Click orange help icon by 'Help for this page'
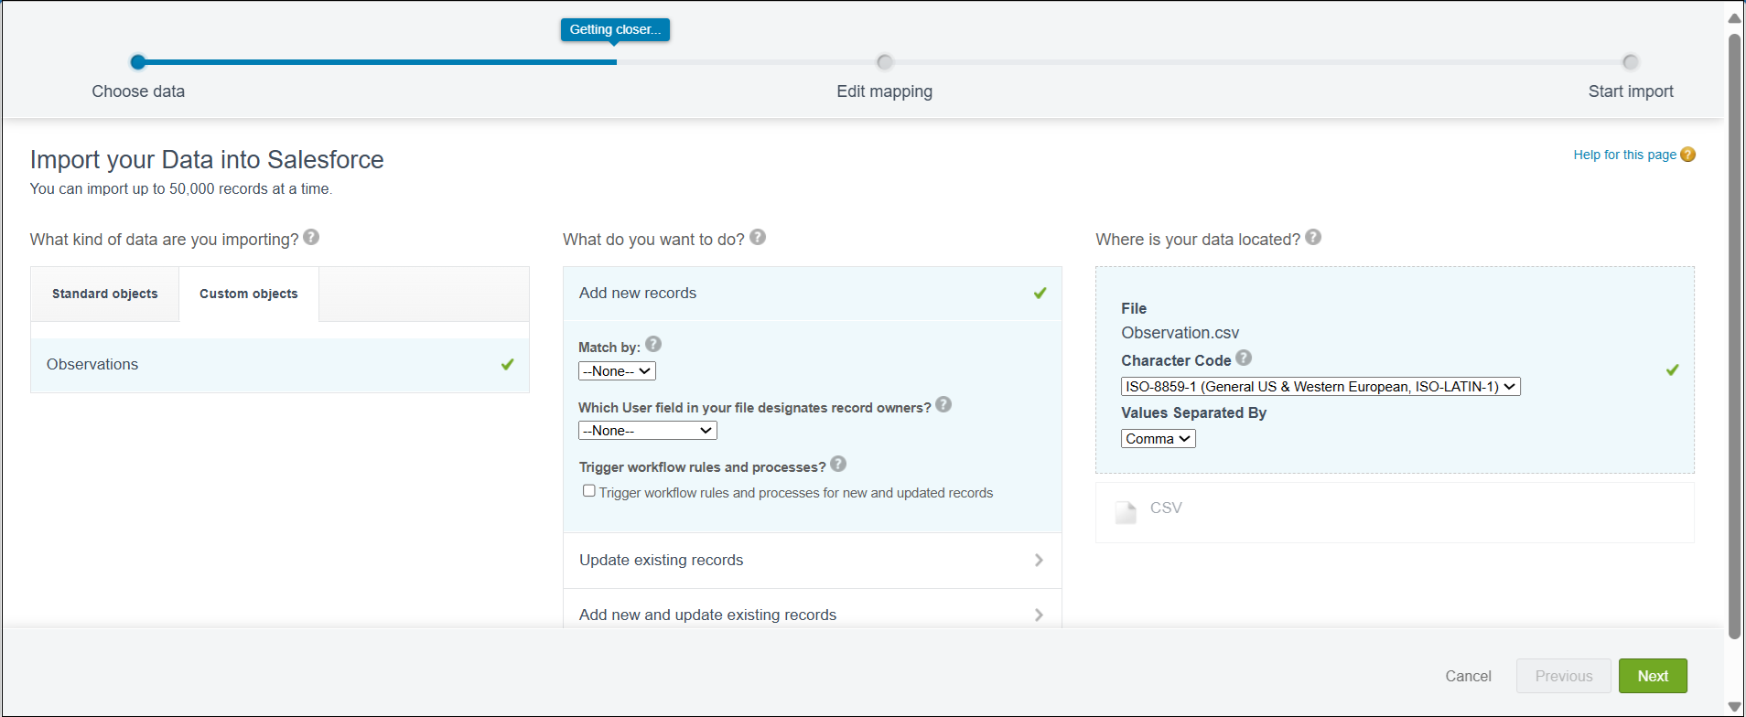Image resolution: width=1746 pixels, height=717 pixels. [1688, 155]
